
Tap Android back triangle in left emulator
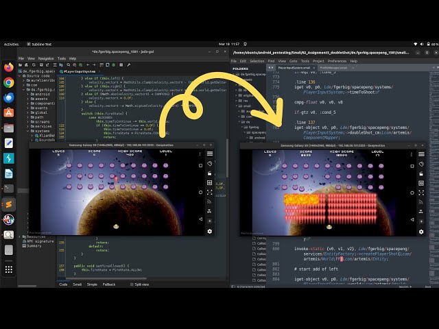[x=200, y=219]
